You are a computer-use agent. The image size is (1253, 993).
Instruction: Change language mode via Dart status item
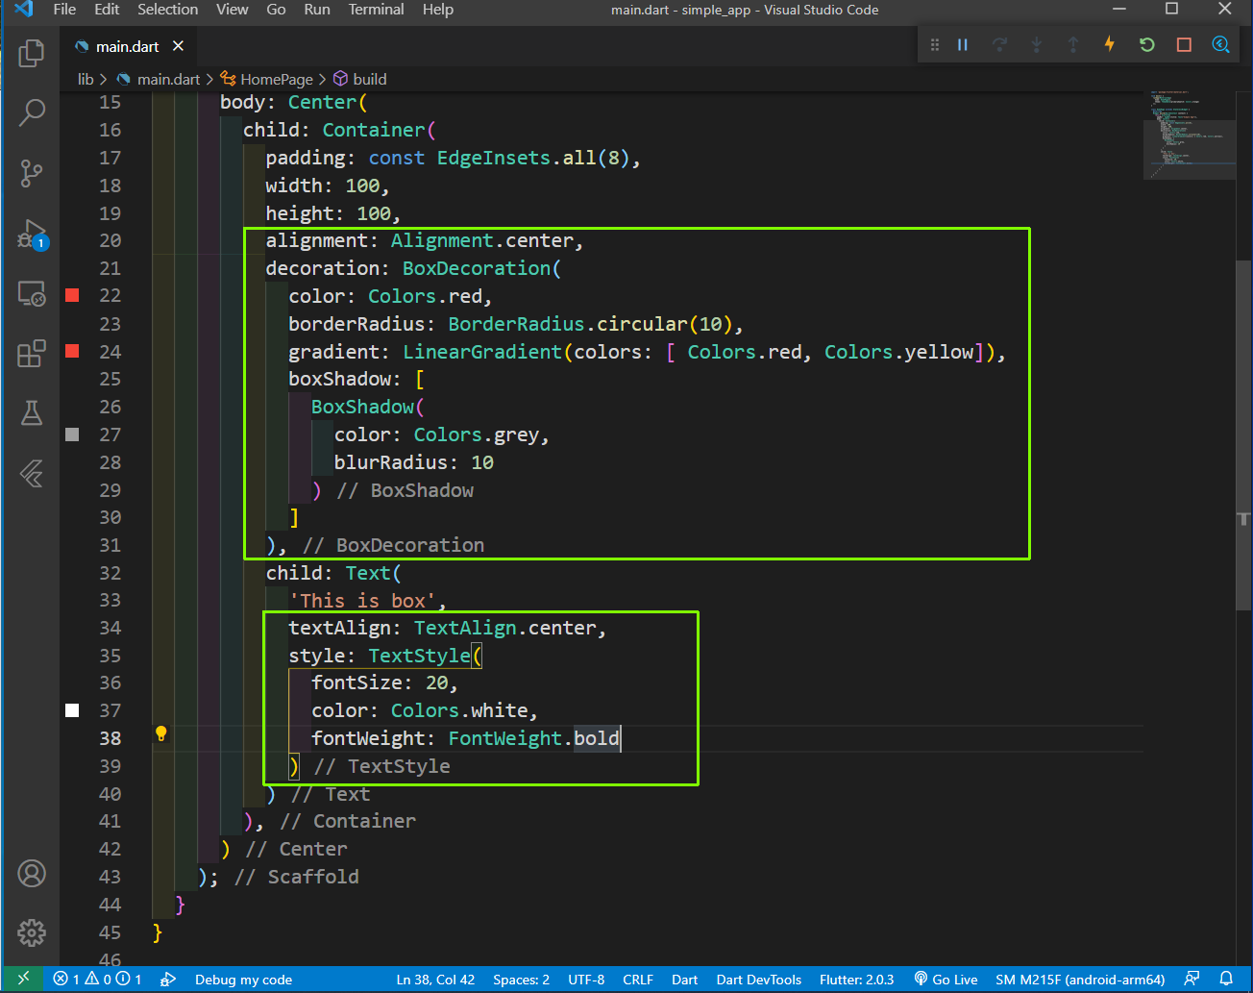click(684, 979)
